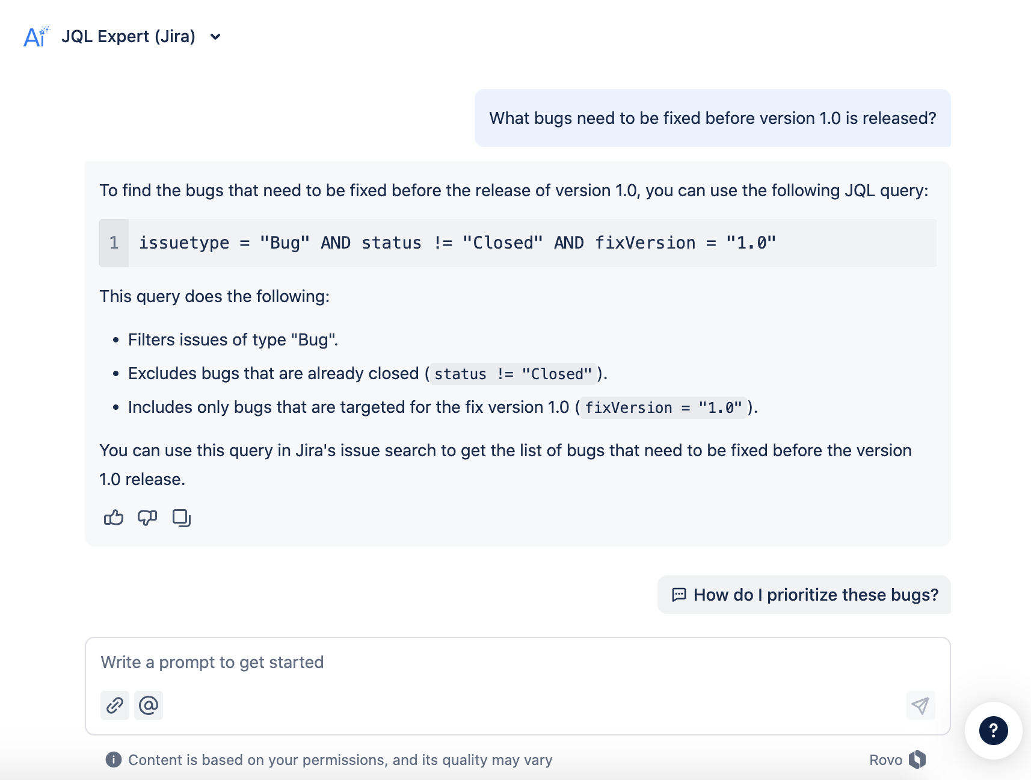Click the inline 'status != "Closed"' code snippet

coord(512,374)
